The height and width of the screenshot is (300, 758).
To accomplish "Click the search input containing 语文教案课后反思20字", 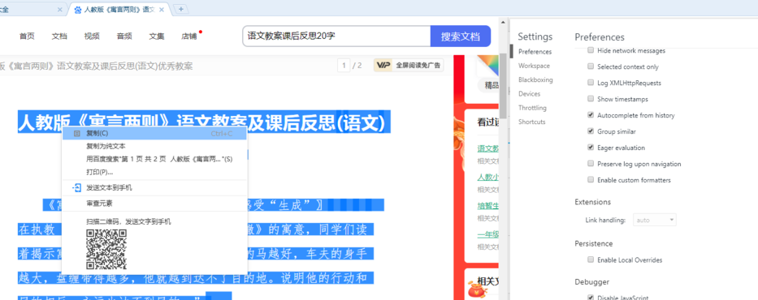I will (336, 36).
